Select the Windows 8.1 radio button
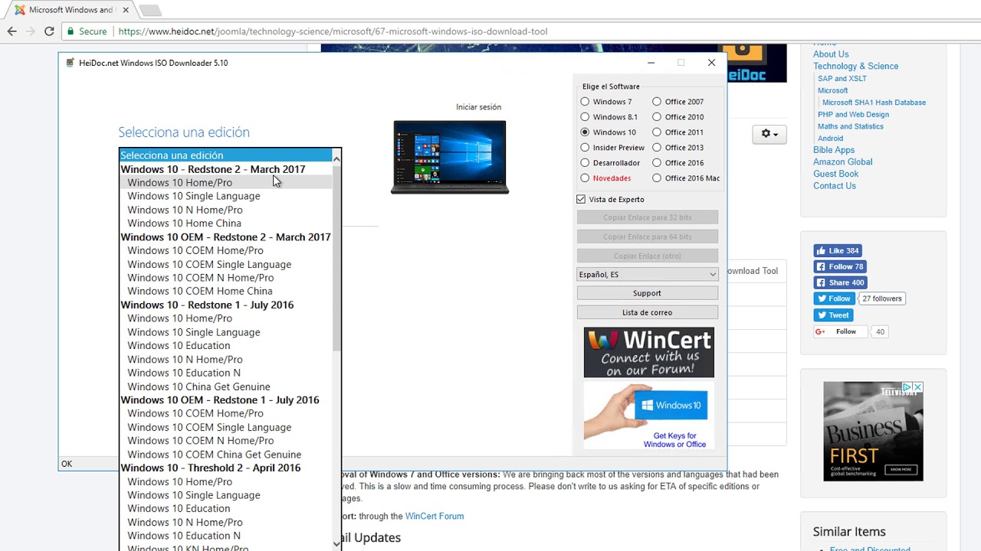Image resolution: width=981 pixels, height=551 pixels. pyautogui.click(x=585, y=117)
